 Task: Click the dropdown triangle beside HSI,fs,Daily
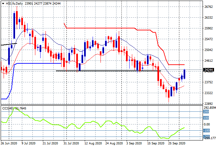pyautogui.click(x=3, y=4)
